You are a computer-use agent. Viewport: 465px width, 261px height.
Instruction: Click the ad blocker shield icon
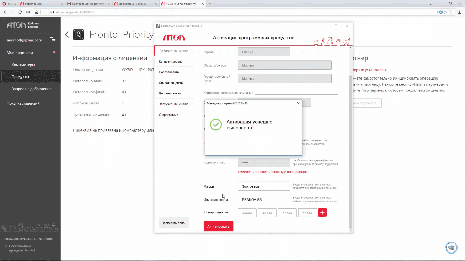[441, 12]
